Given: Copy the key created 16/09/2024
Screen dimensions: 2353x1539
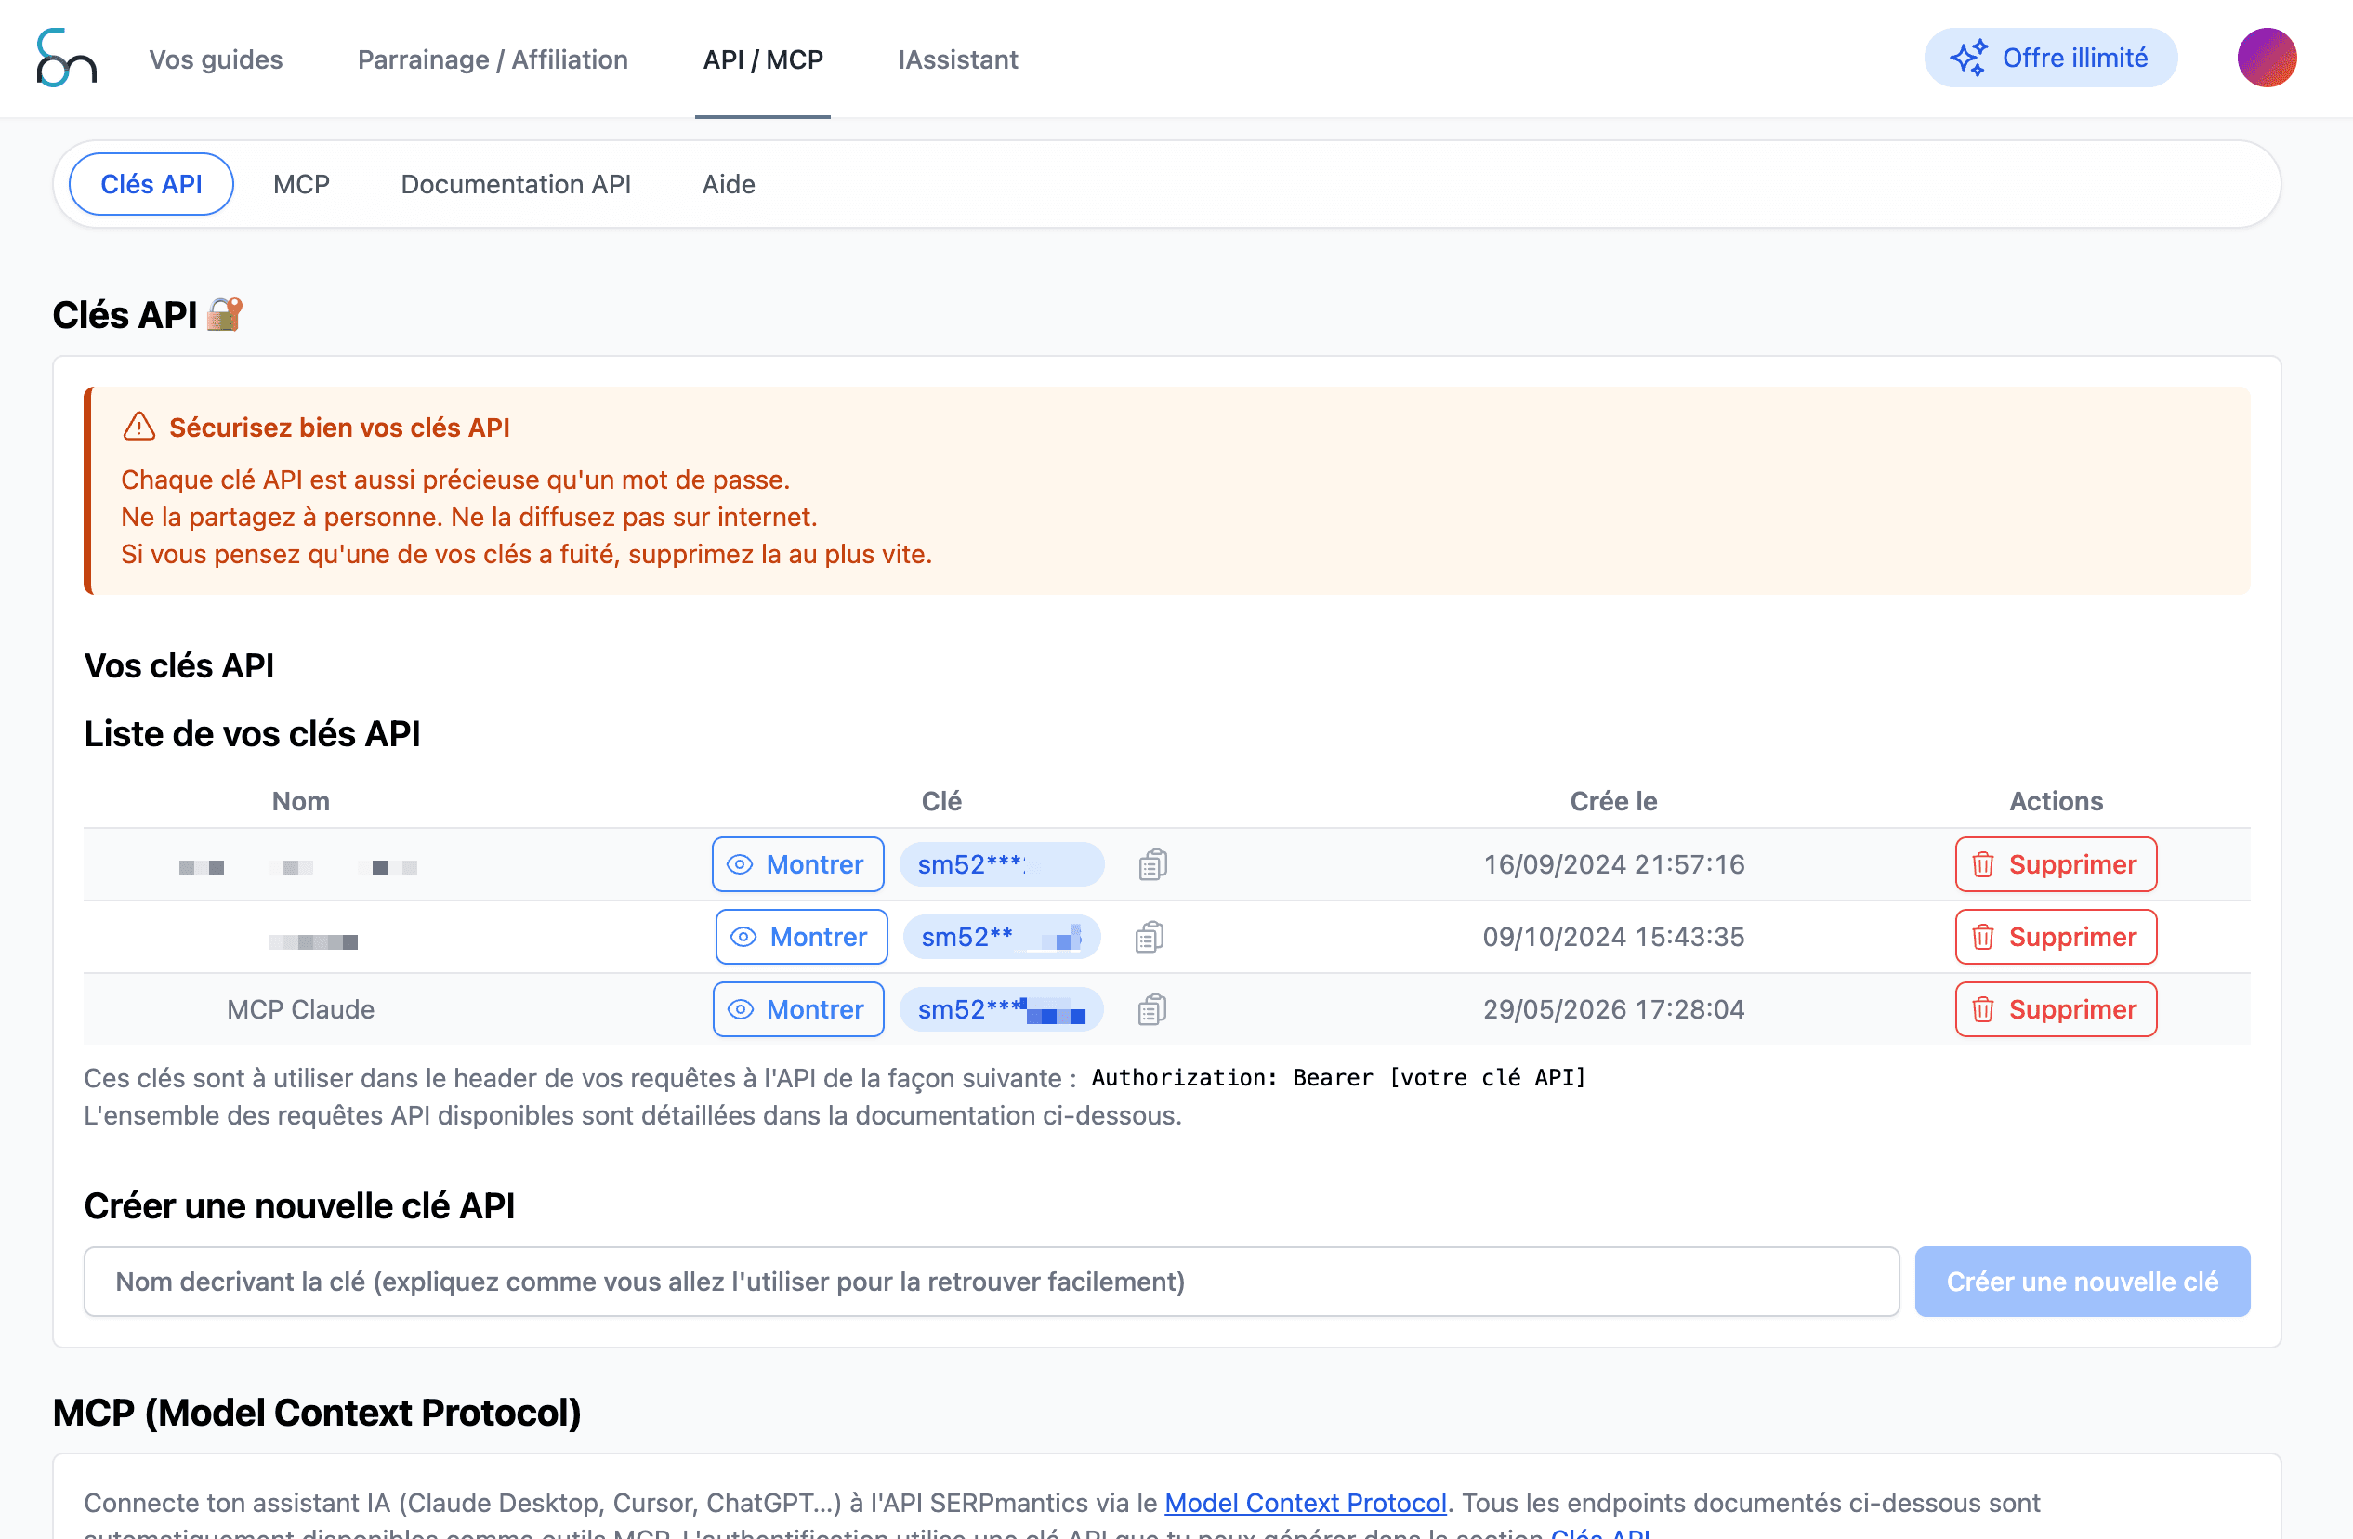Looking at the screenshot, I should pos(1152,865).
